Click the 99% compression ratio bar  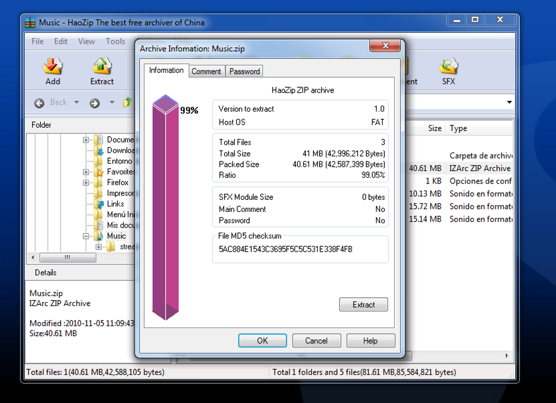click(166, 207)
